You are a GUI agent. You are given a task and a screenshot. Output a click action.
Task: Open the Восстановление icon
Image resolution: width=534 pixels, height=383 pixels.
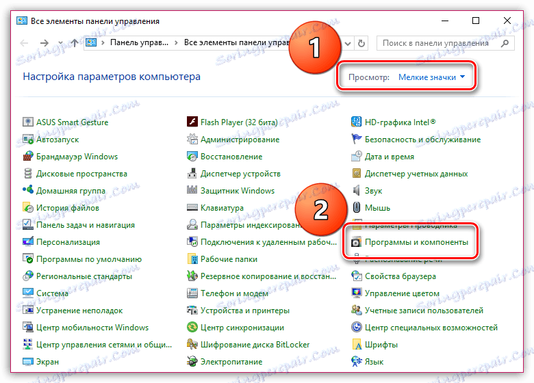point(192,157)
